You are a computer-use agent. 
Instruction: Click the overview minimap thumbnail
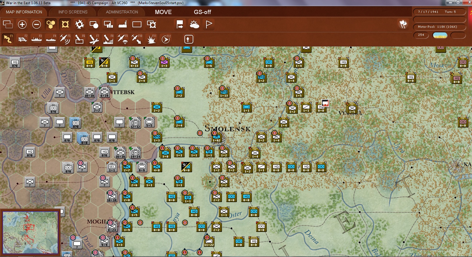click(x=30, y=233)
